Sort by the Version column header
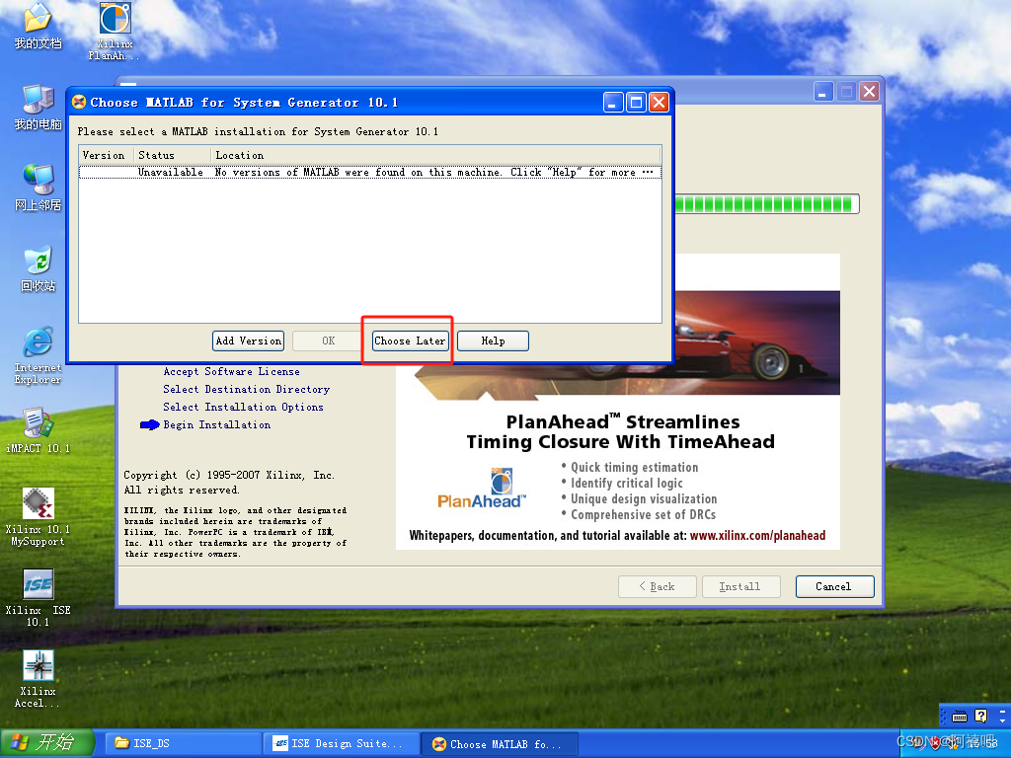Image resolution: width=1011 pixels, height=758 pixels. [x=107, y=155]
